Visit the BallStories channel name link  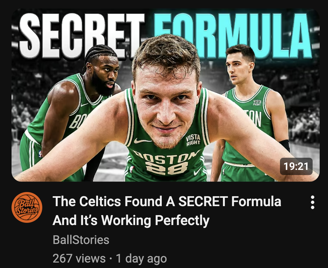81,240
